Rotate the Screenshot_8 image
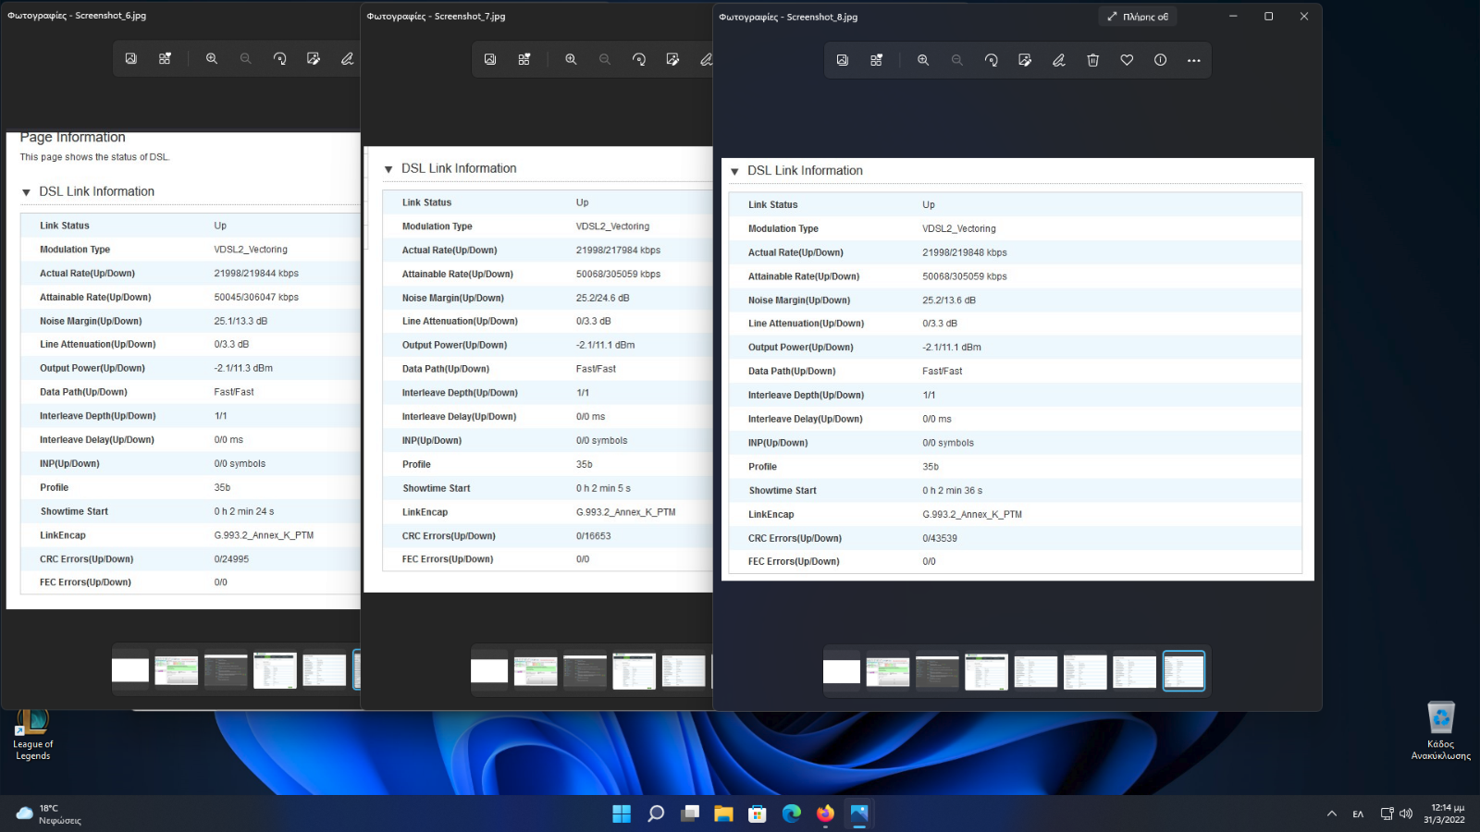The width and height of the screenshot is (1480, 832). point(991,60)
